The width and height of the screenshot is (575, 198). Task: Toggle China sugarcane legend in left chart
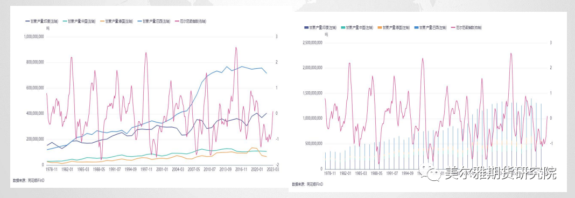pos(79,21)
